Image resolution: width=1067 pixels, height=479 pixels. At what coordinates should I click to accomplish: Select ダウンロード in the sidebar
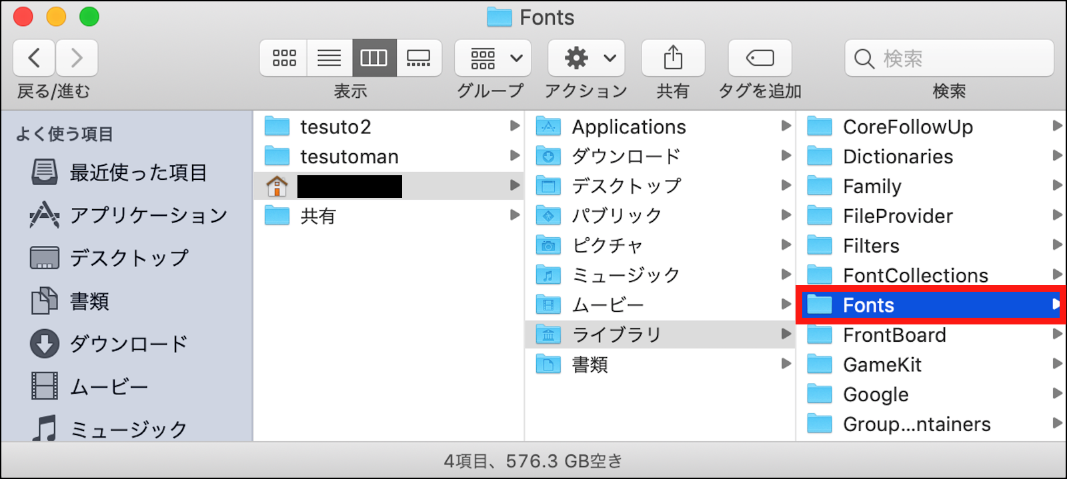[129, 344]
